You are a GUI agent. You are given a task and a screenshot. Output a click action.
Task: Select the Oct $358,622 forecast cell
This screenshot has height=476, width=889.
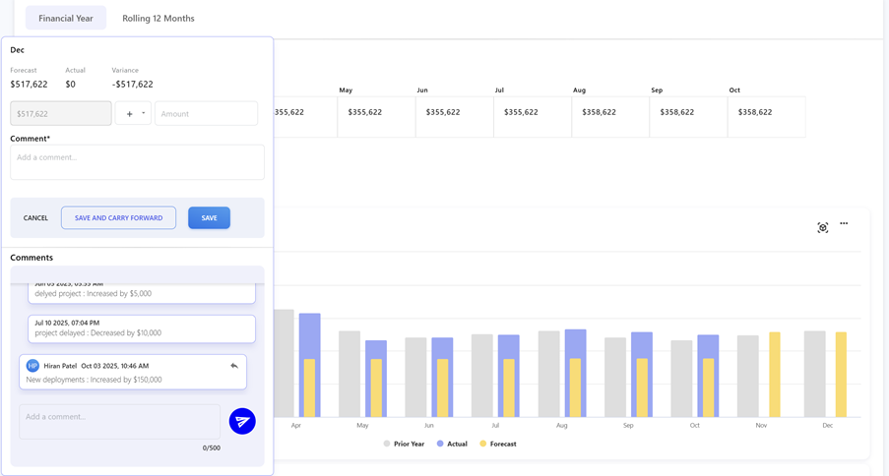pos(767,117)
